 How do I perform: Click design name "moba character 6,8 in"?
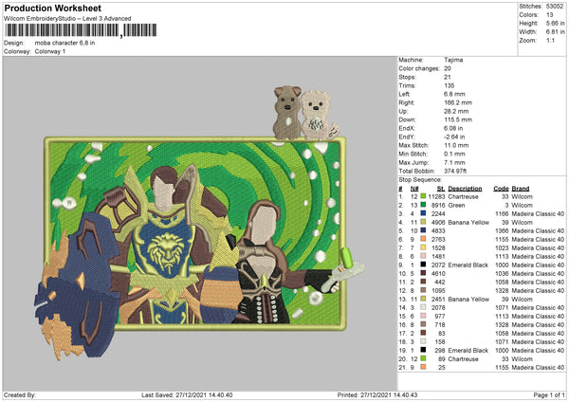(64, 43)
